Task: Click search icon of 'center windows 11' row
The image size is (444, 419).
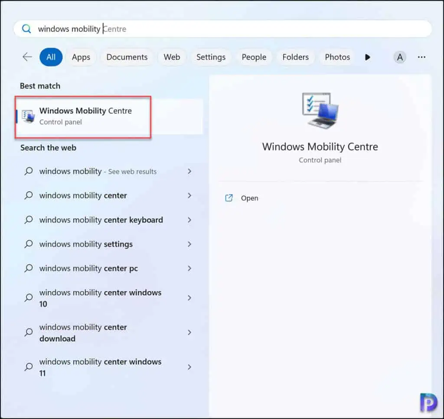Action: click(29, 367)
